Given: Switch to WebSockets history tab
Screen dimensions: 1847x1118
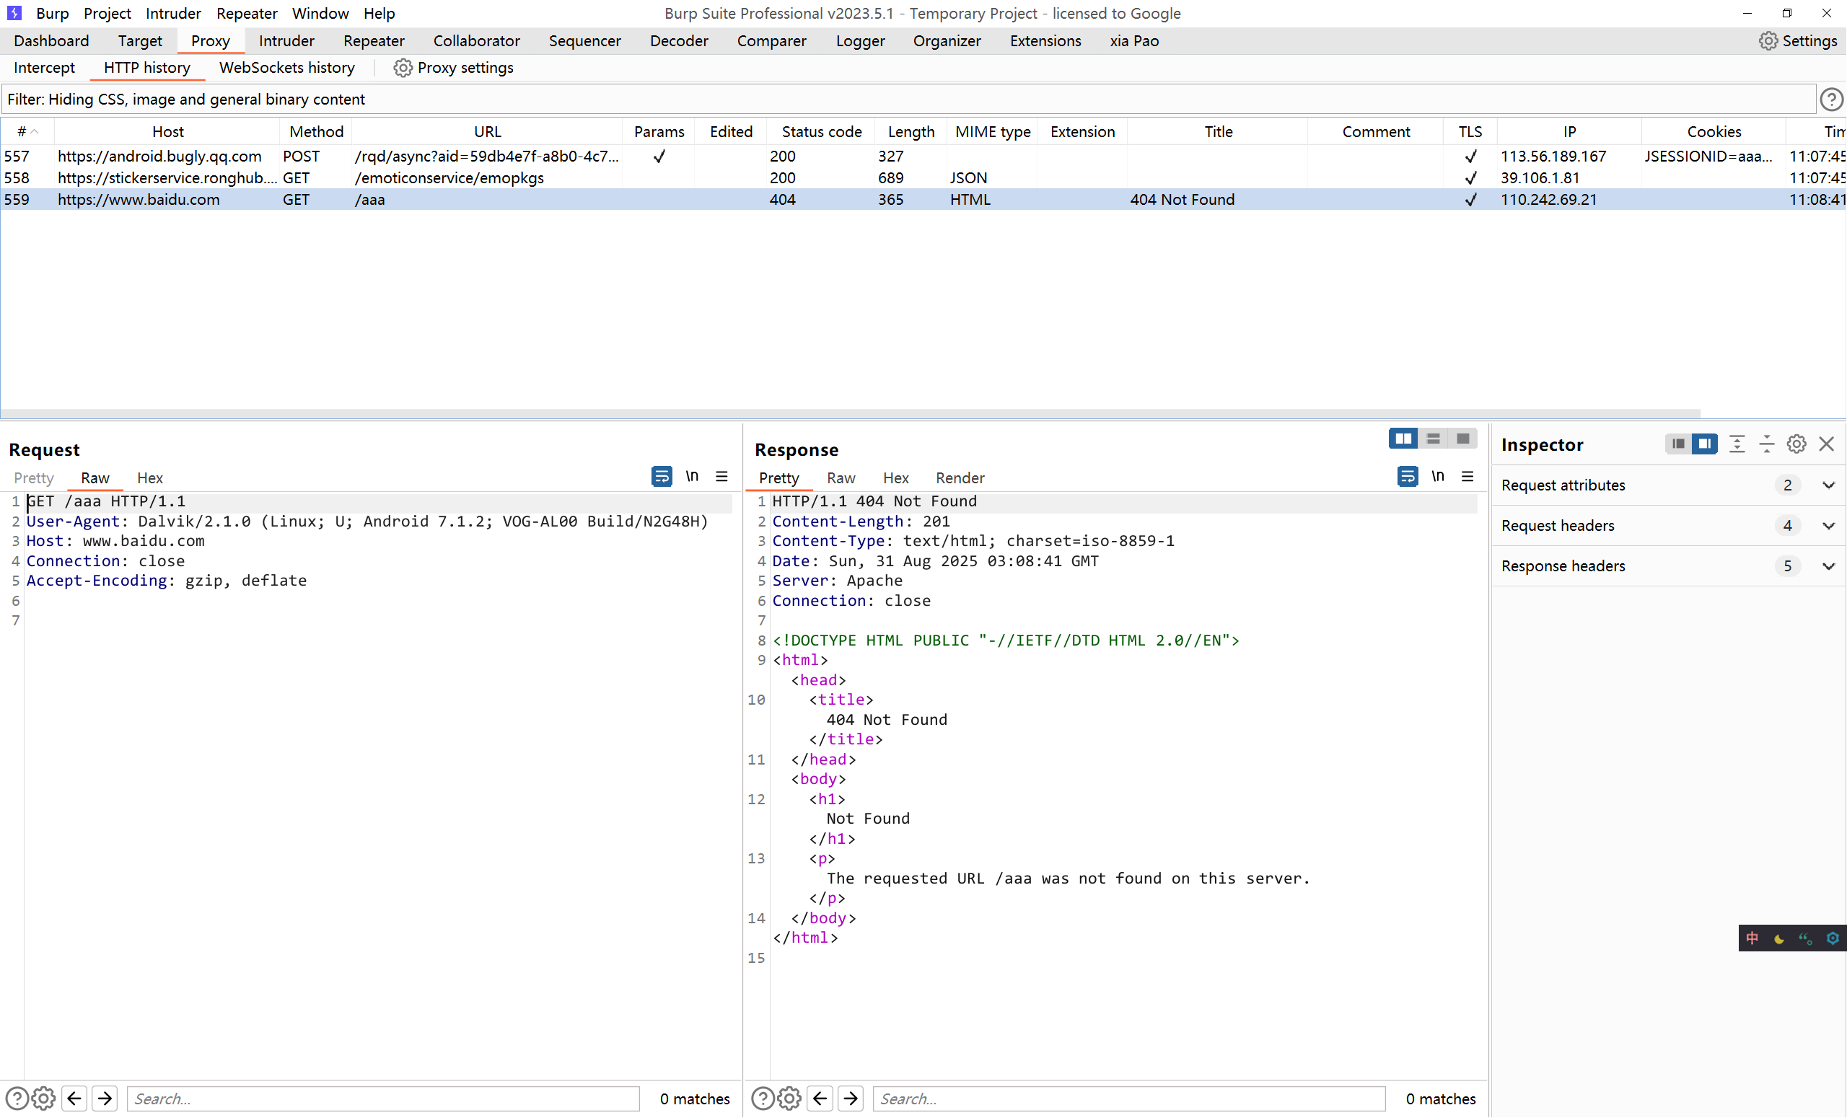Looking at the screenshot, I should coord(286,67).
